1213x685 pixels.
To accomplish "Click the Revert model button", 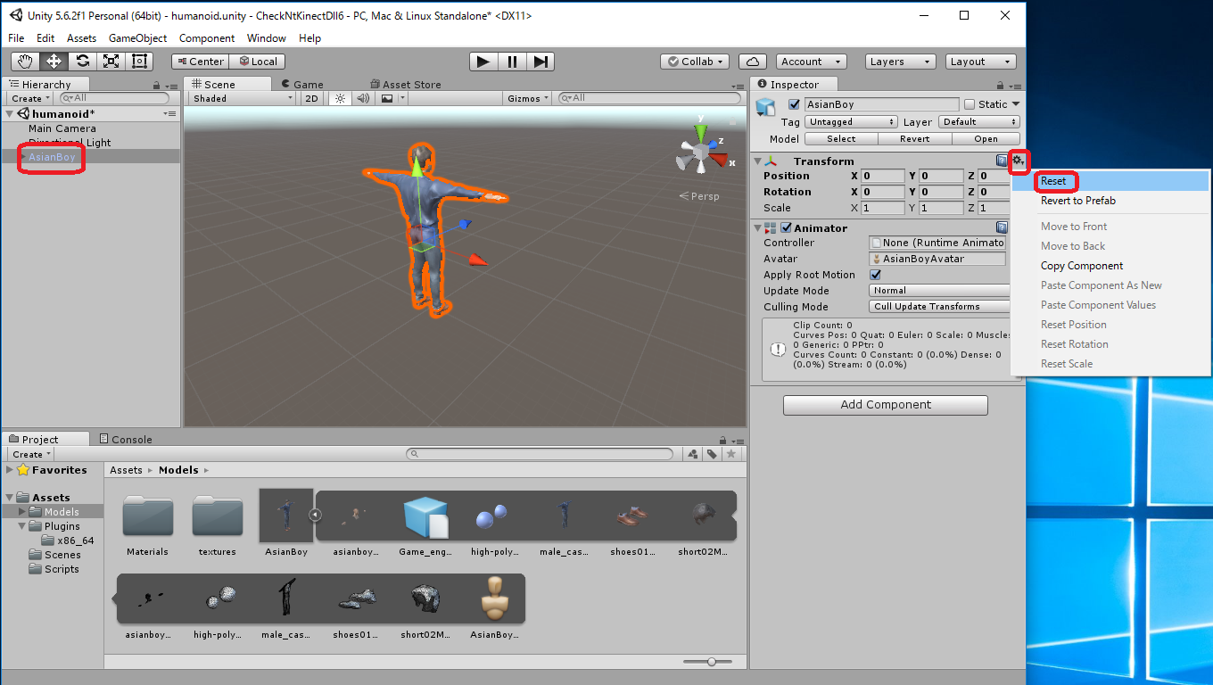I will point(914,139).
